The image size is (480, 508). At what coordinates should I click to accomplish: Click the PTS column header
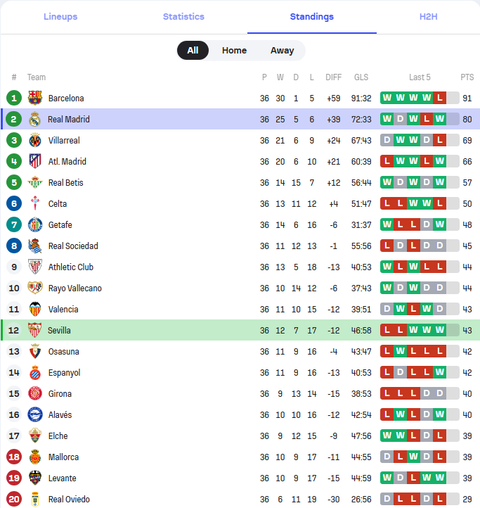(x=467, y=77)
